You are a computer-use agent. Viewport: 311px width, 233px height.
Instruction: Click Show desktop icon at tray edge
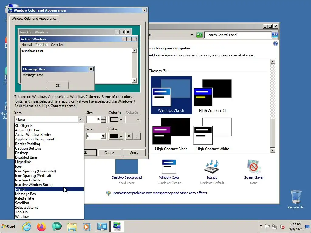pos(307,226)
